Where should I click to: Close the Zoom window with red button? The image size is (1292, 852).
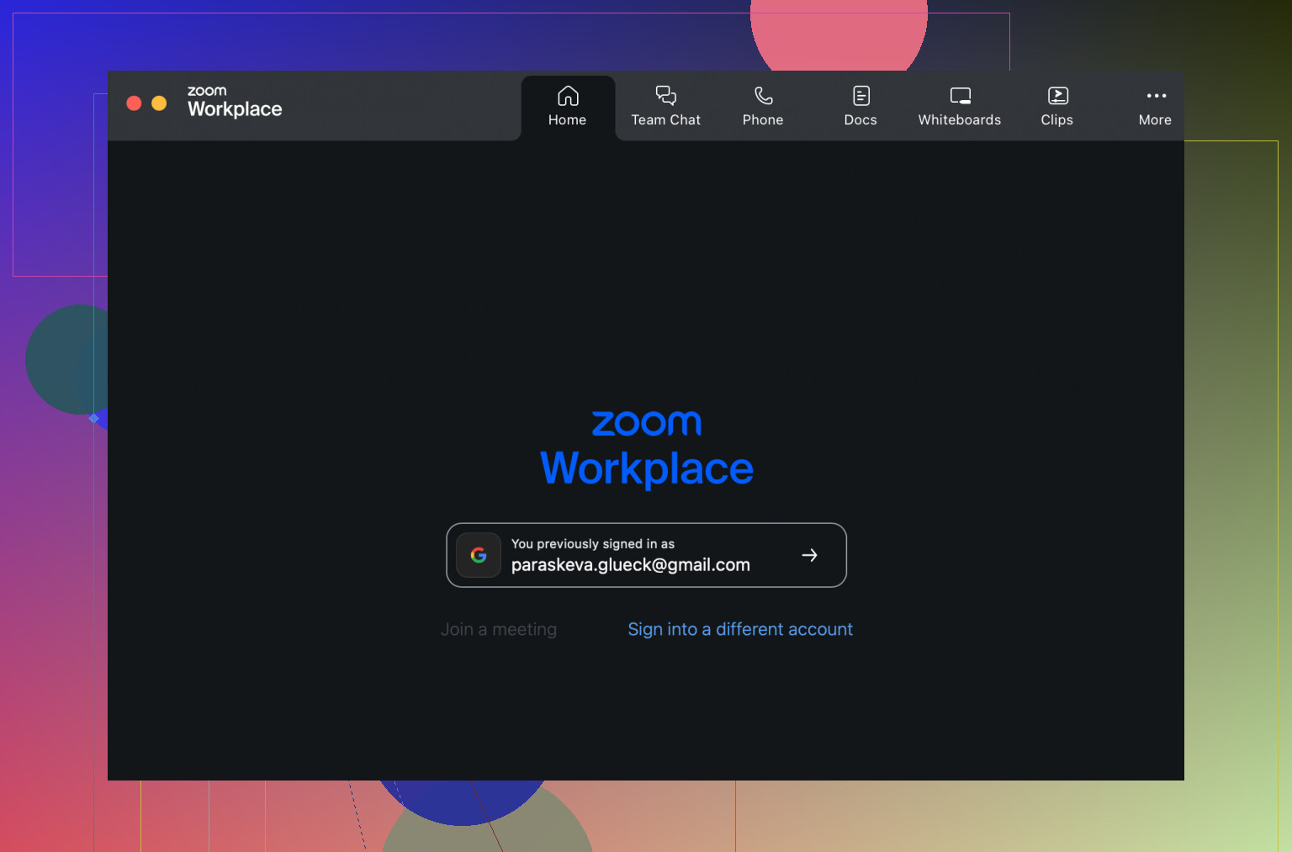click(134, 103)
